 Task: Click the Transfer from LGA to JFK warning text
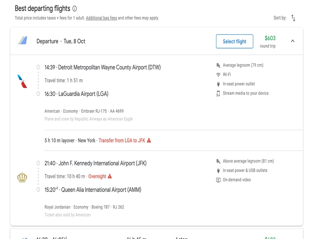pyautogui.click(x=122, y=141)
